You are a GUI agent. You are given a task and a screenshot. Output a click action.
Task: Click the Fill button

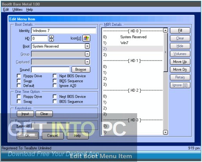(x=180, y=30)
